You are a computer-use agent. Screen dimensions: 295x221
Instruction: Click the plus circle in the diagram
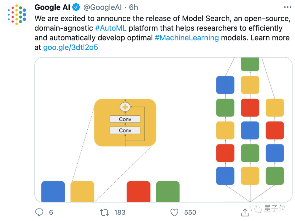click(125, 107)
